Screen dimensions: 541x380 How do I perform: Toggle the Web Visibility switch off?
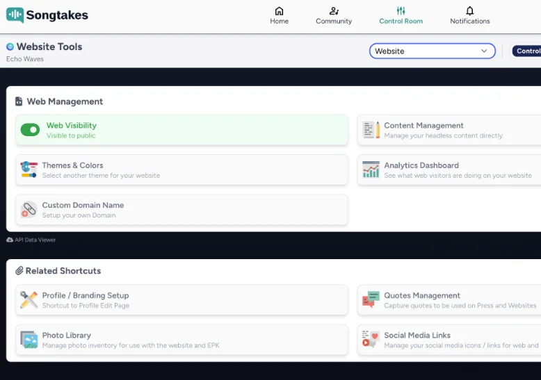tap(30, 130)
